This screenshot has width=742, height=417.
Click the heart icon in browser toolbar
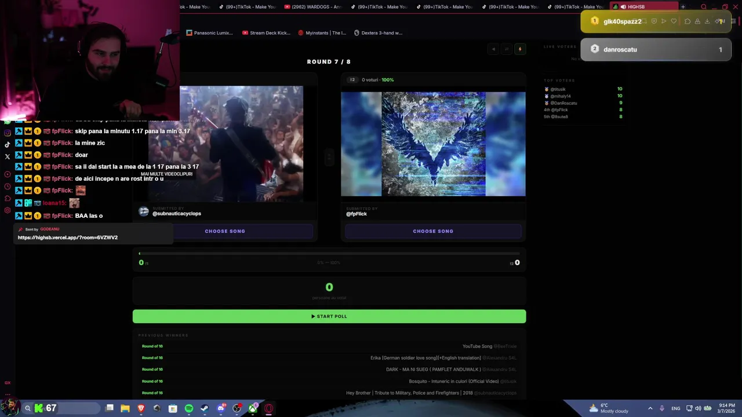[674, 21]
